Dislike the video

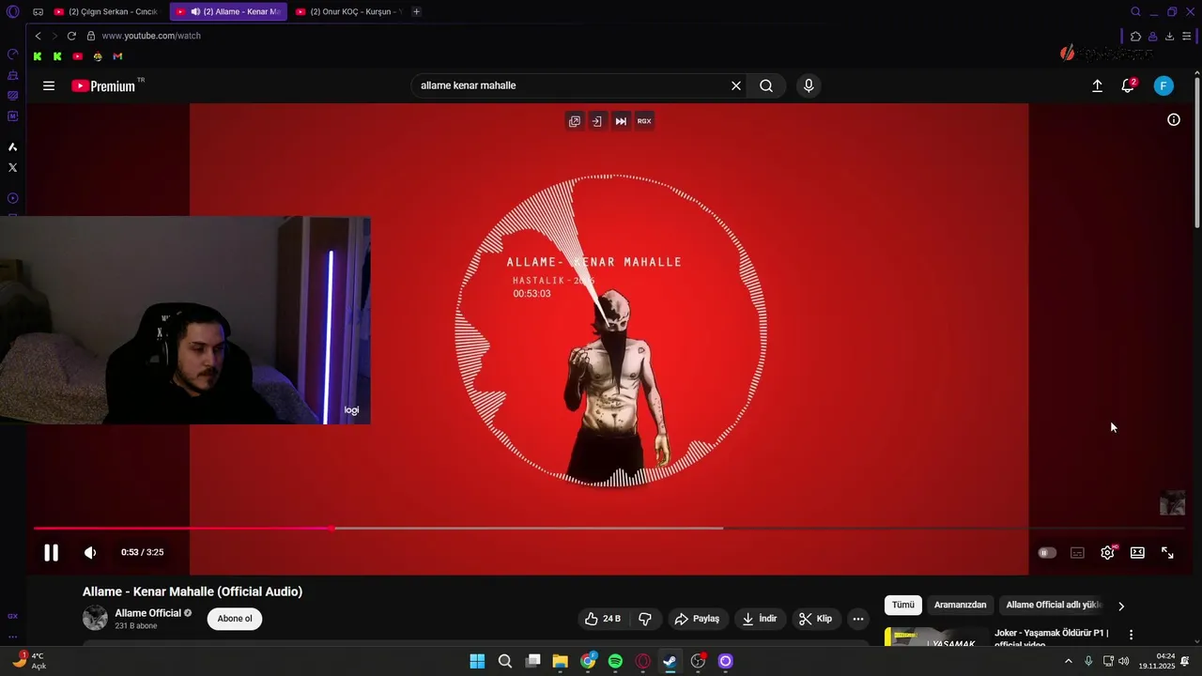645,619
